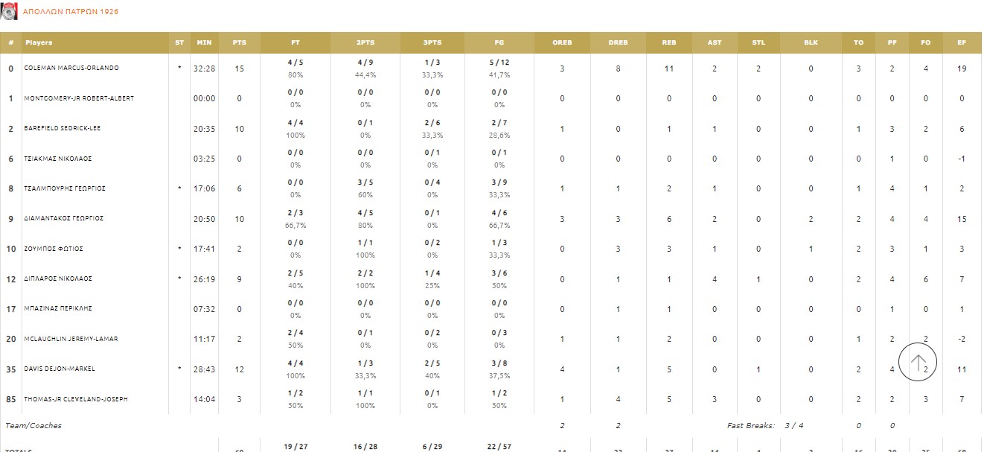Click the FT column header

295,42
